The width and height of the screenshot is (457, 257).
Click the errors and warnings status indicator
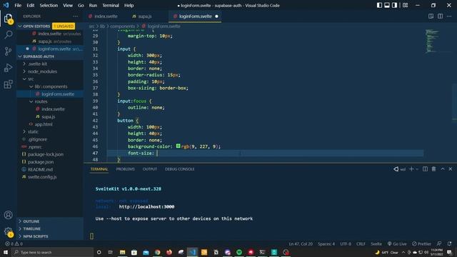click(14, 243)
